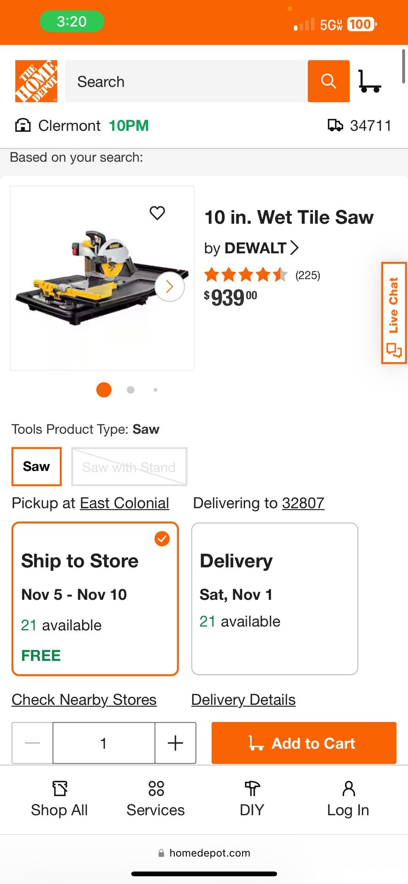Expand the DEWALT brand chevron
The height and width of the screenshot is (884, 408).
[295, 247]
